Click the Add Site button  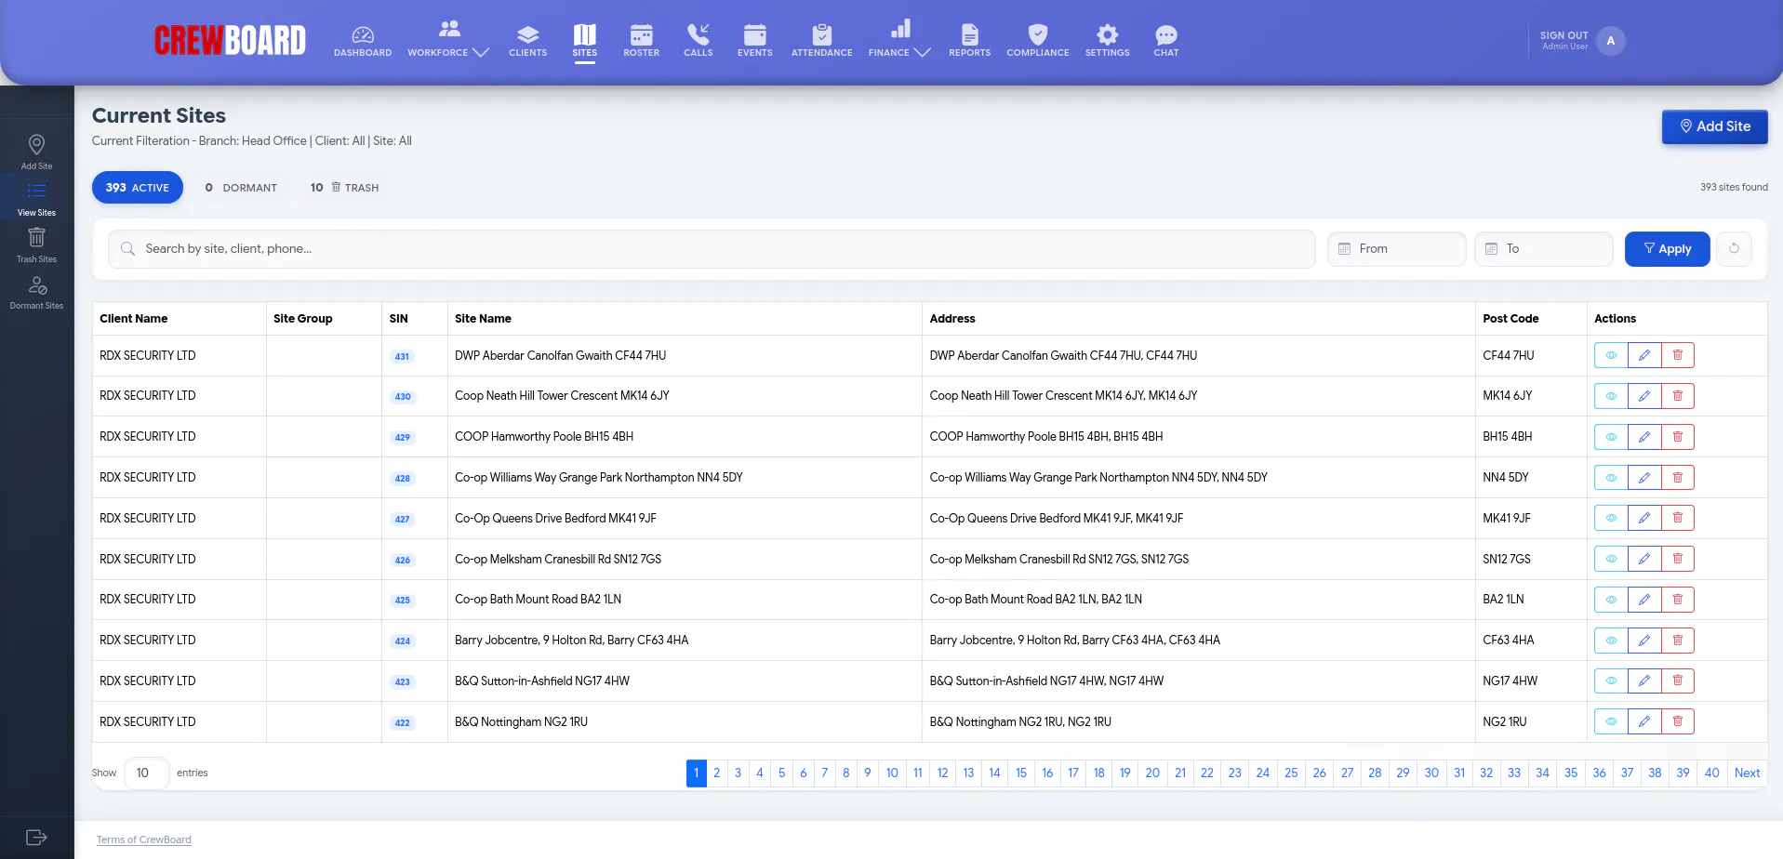coord(1714,126)
